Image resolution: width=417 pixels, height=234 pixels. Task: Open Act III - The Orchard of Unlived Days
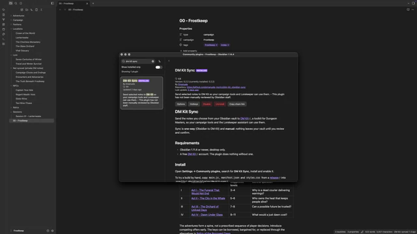pyautogui.click(x=205, y=208)
